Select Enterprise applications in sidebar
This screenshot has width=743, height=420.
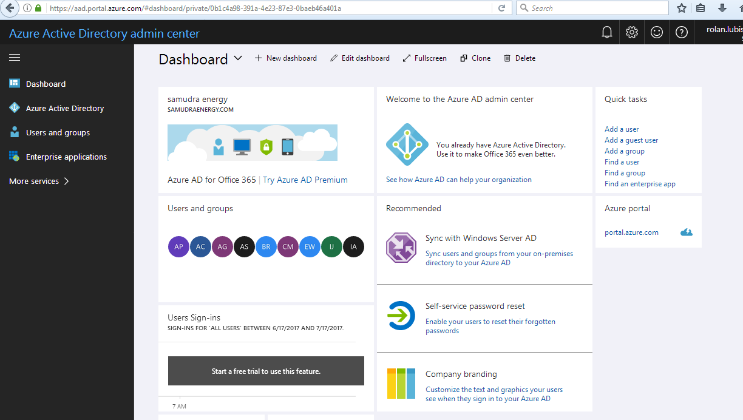pyautogui.click(x=66, y=157)
